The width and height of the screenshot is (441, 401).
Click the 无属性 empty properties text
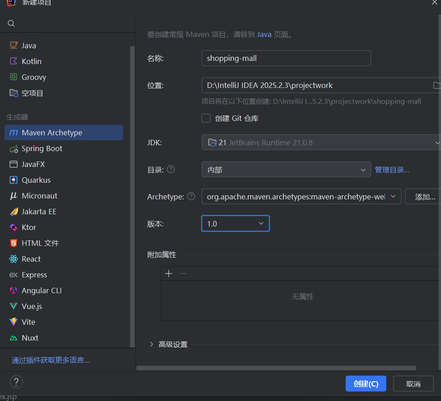point(302,296)
